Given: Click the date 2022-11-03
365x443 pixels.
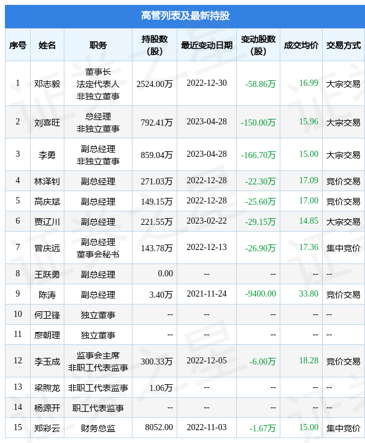Looking at the screenshot, I should 207,428.
